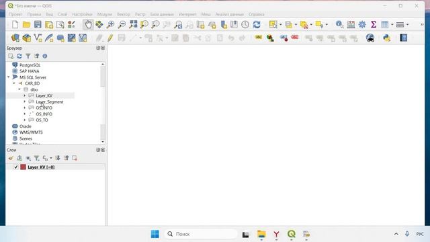Open layer styling panel in Layers
Image resolution: width=430 pixels, height=242 pixels.
[x=11, y=158]
